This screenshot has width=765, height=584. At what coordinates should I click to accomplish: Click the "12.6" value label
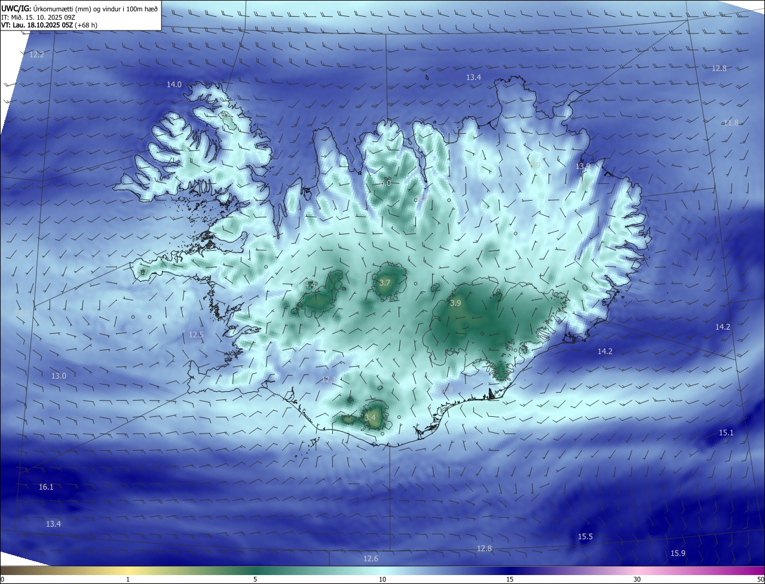371,558
